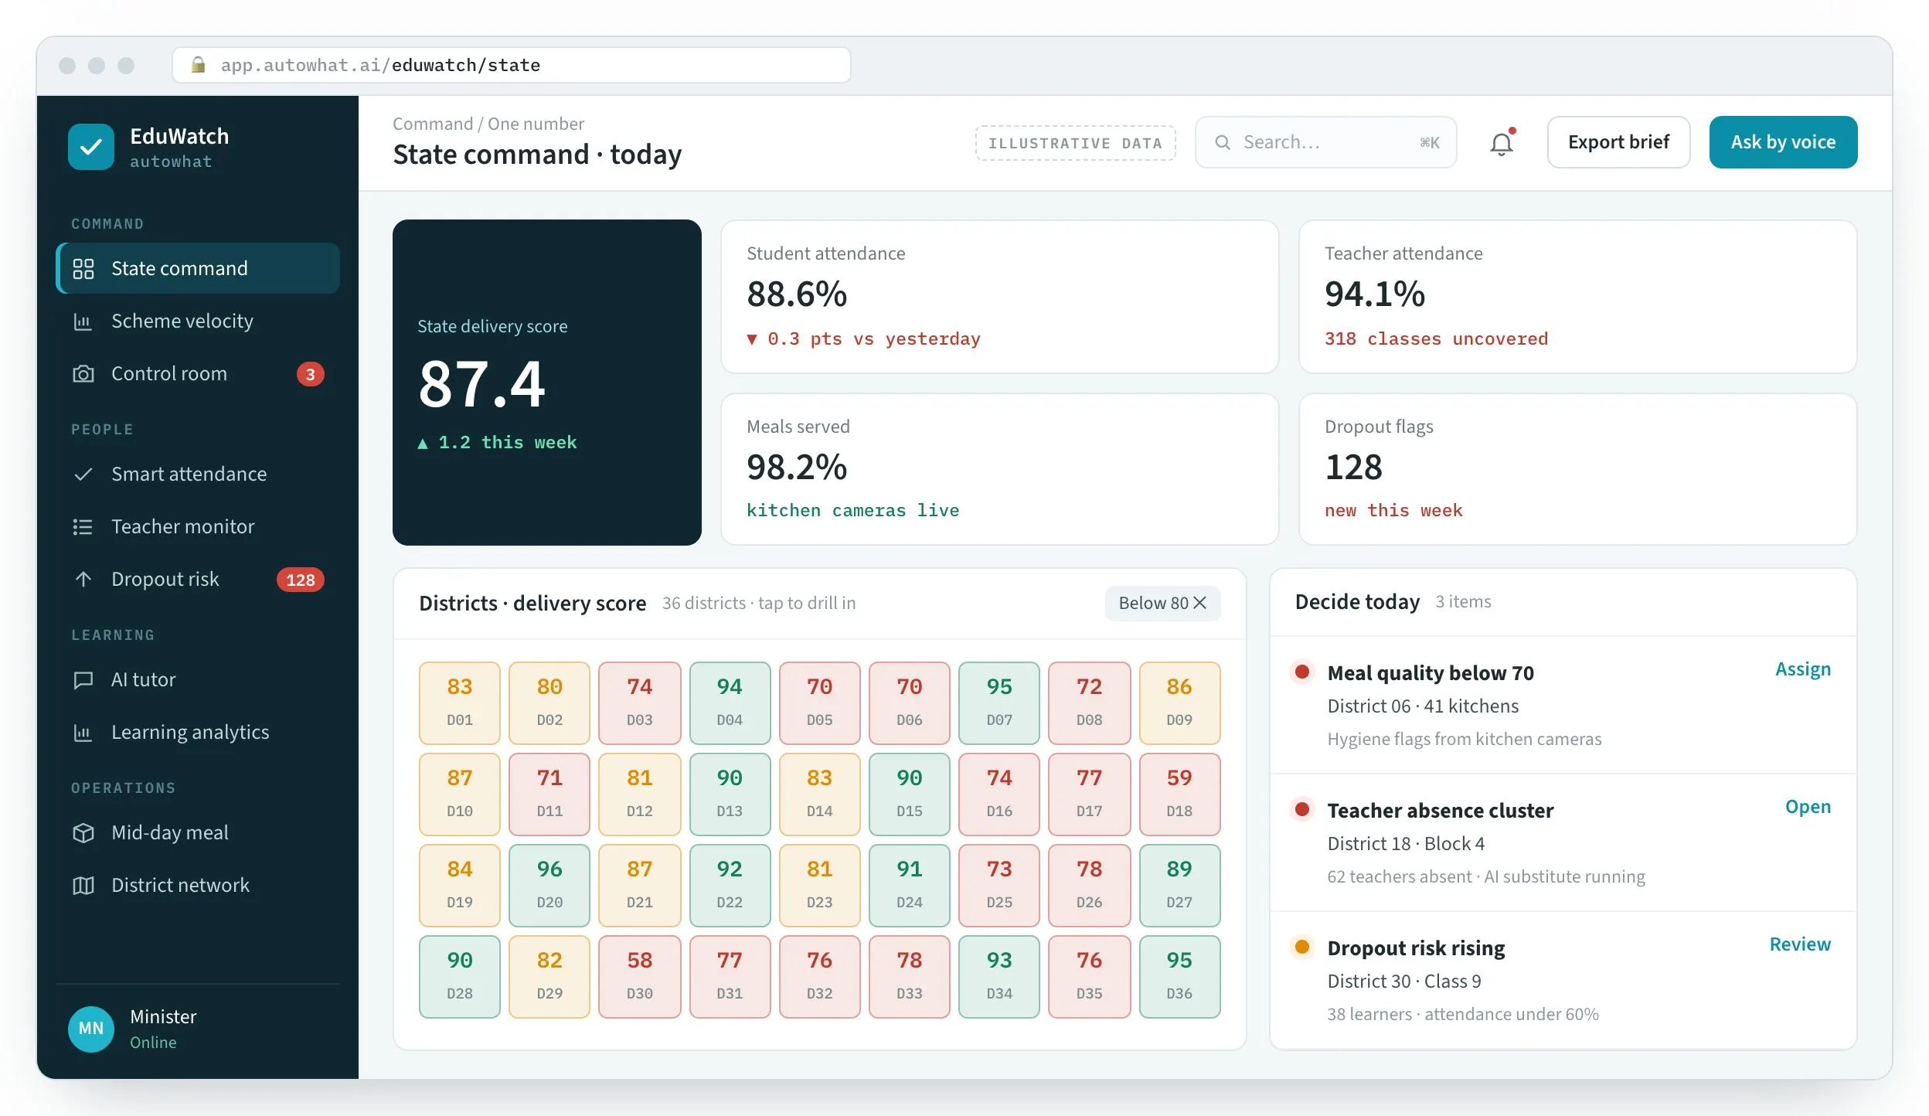Image resolution: width=1929 pixels, height=1116 pixels.
Task: Click the Teacher monitor list icon
Action: point(83,527)
